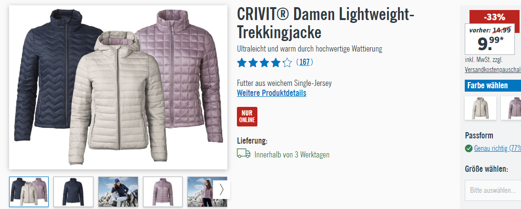Click the delivery truck icon
Image resolution: width=521 pixels, height=209 pixels.
244,154
